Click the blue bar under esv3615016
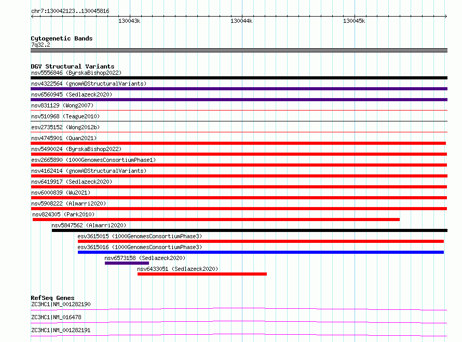Screen dimensions: 462x342 (261, 252)
